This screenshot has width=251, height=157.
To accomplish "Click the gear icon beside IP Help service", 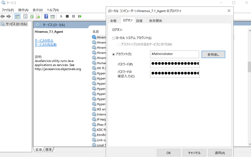I will (94, 119).
